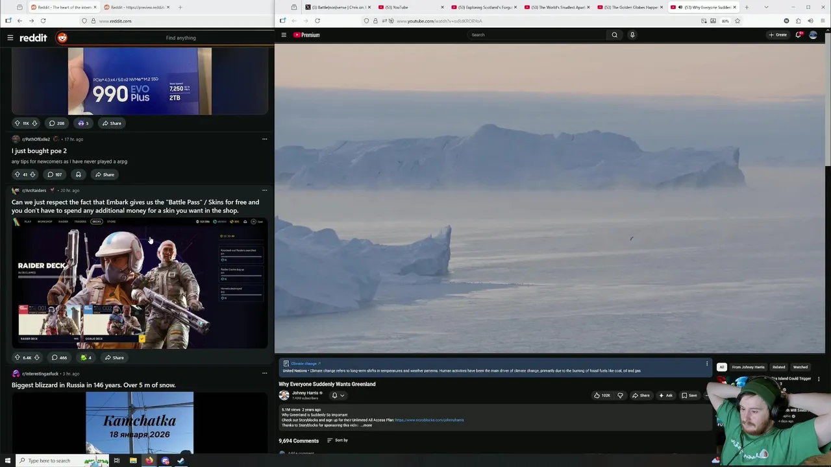The height and width of the screenshot is (467, 831).
Task: Downvote the ArcRaiders Battle Pass post
Action: [37, 357]
